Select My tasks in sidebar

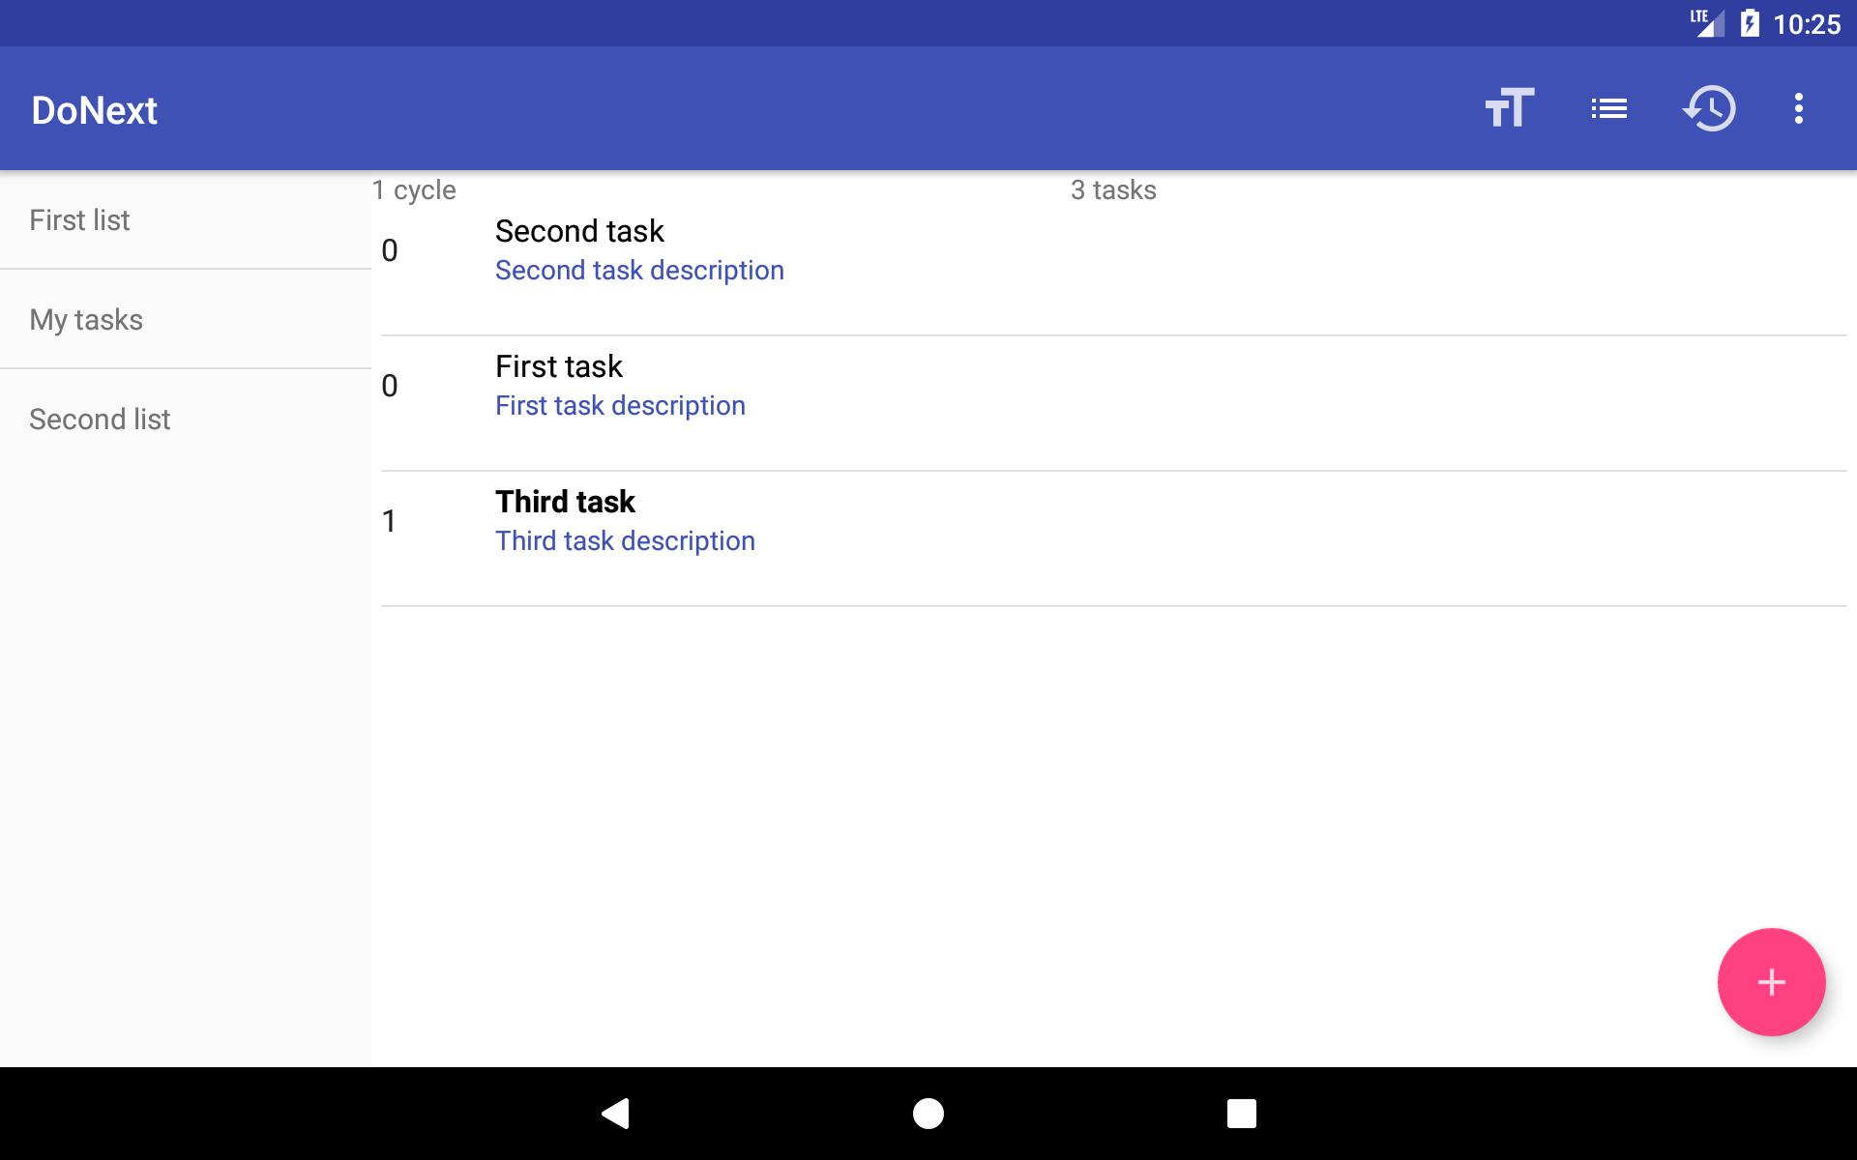click(86, 320)
